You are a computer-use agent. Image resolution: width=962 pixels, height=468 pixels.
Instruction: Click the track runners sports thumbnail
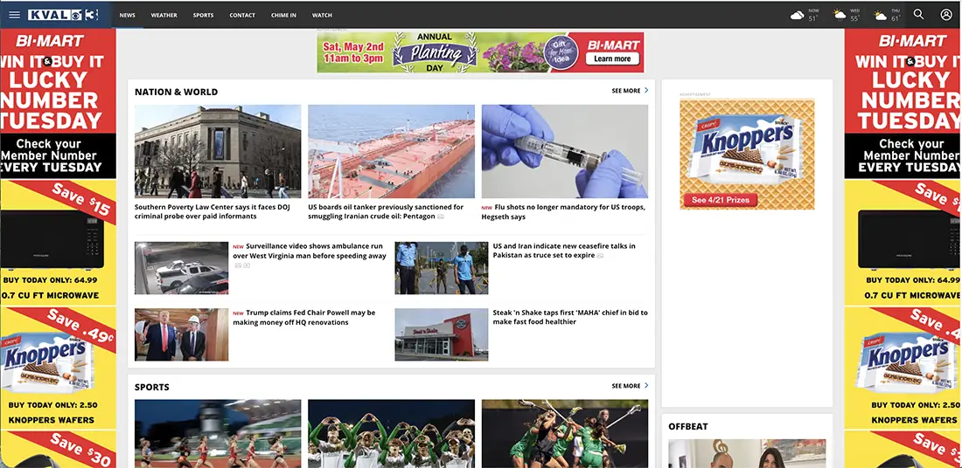pos(218,434)
